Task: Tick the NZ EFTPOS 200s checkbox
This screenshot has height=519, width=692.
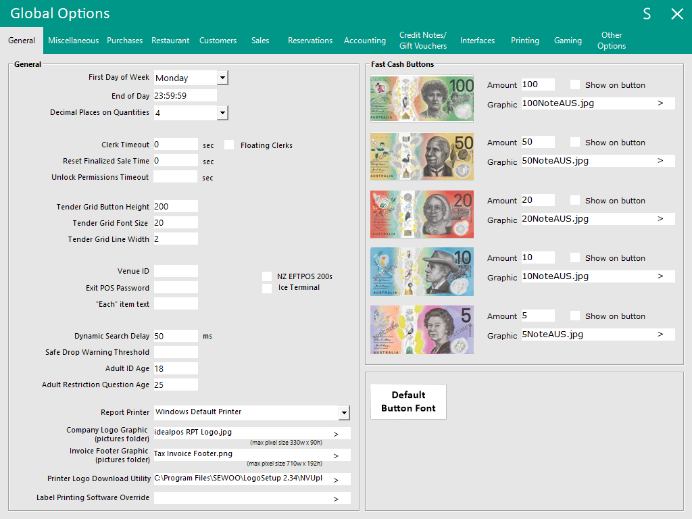Action: pos(267,276)
